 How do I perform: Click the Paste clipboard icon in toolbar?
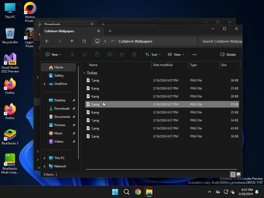pos(97,55)
